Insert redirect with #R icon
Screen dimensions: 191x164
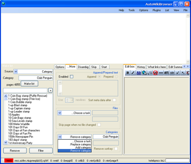pyautogui.click(x=166, y=73)
